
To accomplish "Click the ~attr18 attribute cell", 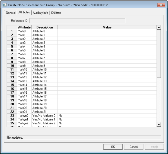I will coord(24,100).
